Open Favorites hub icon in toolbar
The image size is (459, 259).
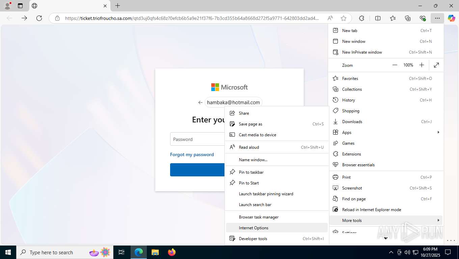(393, 18)
